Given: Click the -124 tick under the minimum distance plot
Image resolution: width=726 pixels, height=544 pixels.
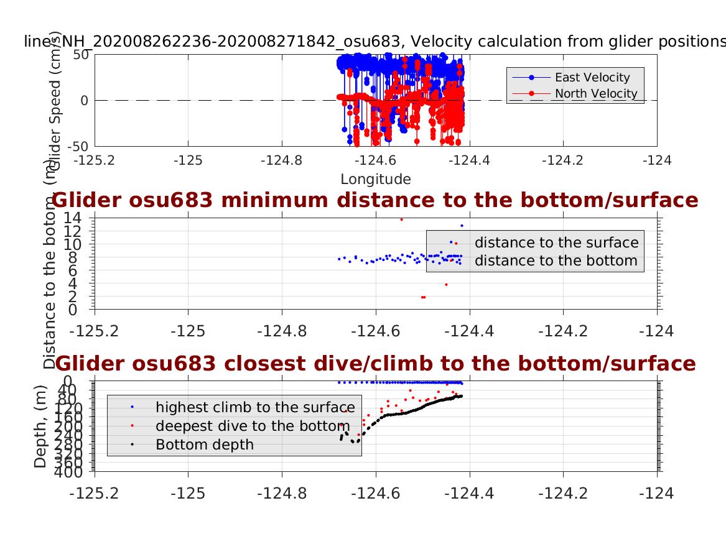Looking at the screenshot, I should [656, 331].
